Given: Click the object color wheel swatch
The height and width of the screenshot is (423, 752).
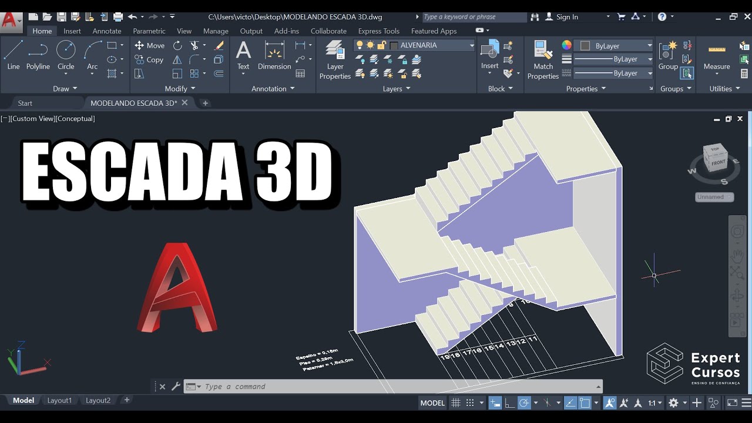Looking at the screenshot, I should [566, 45].
